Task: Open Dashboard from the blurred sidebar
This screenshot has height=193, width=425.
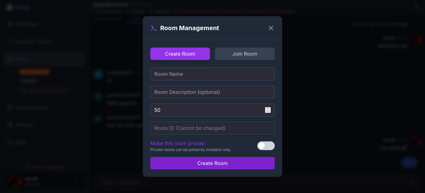Action: pyautogui.click(x=27, y=24)
